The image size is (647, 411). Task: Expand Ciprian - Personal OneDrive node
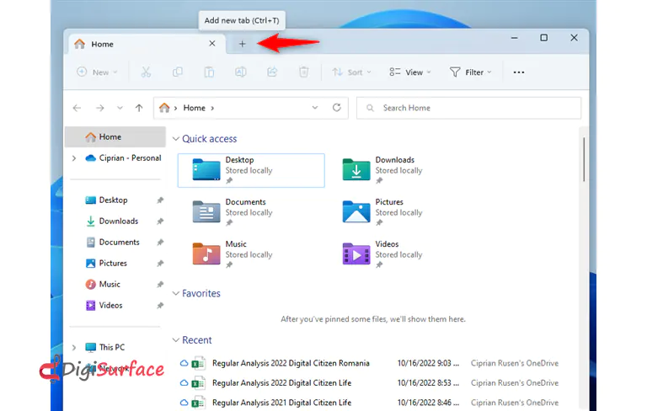pyautogui.click(x=74, y=158)
